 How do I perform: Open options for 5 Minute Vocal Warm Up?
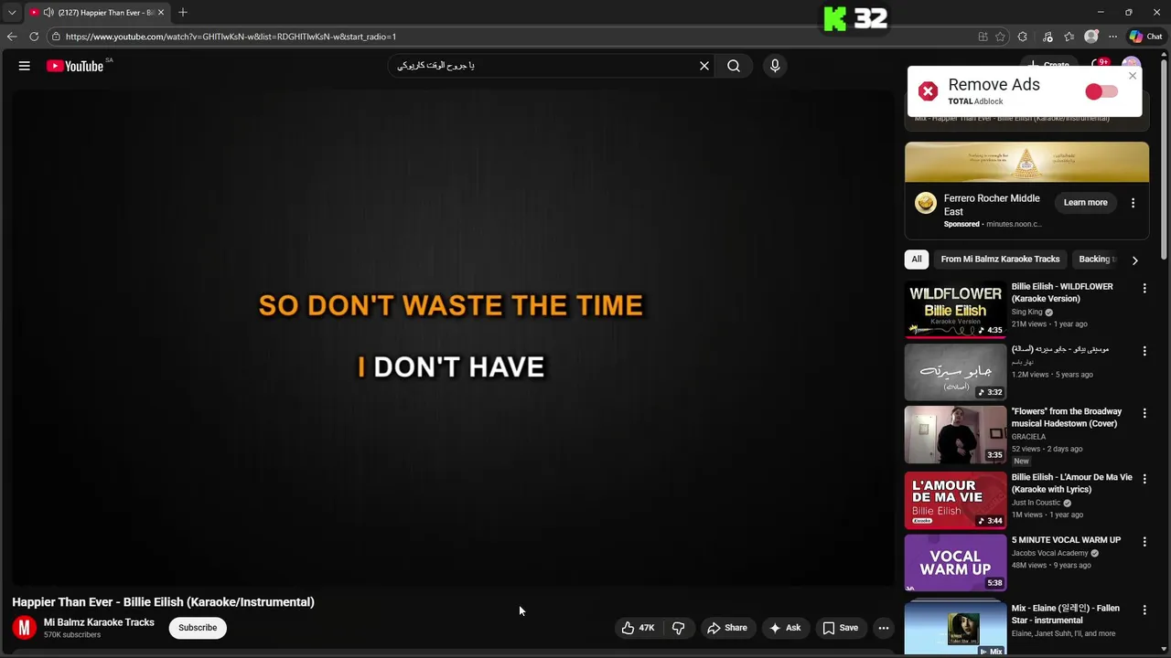[1144, 541]
